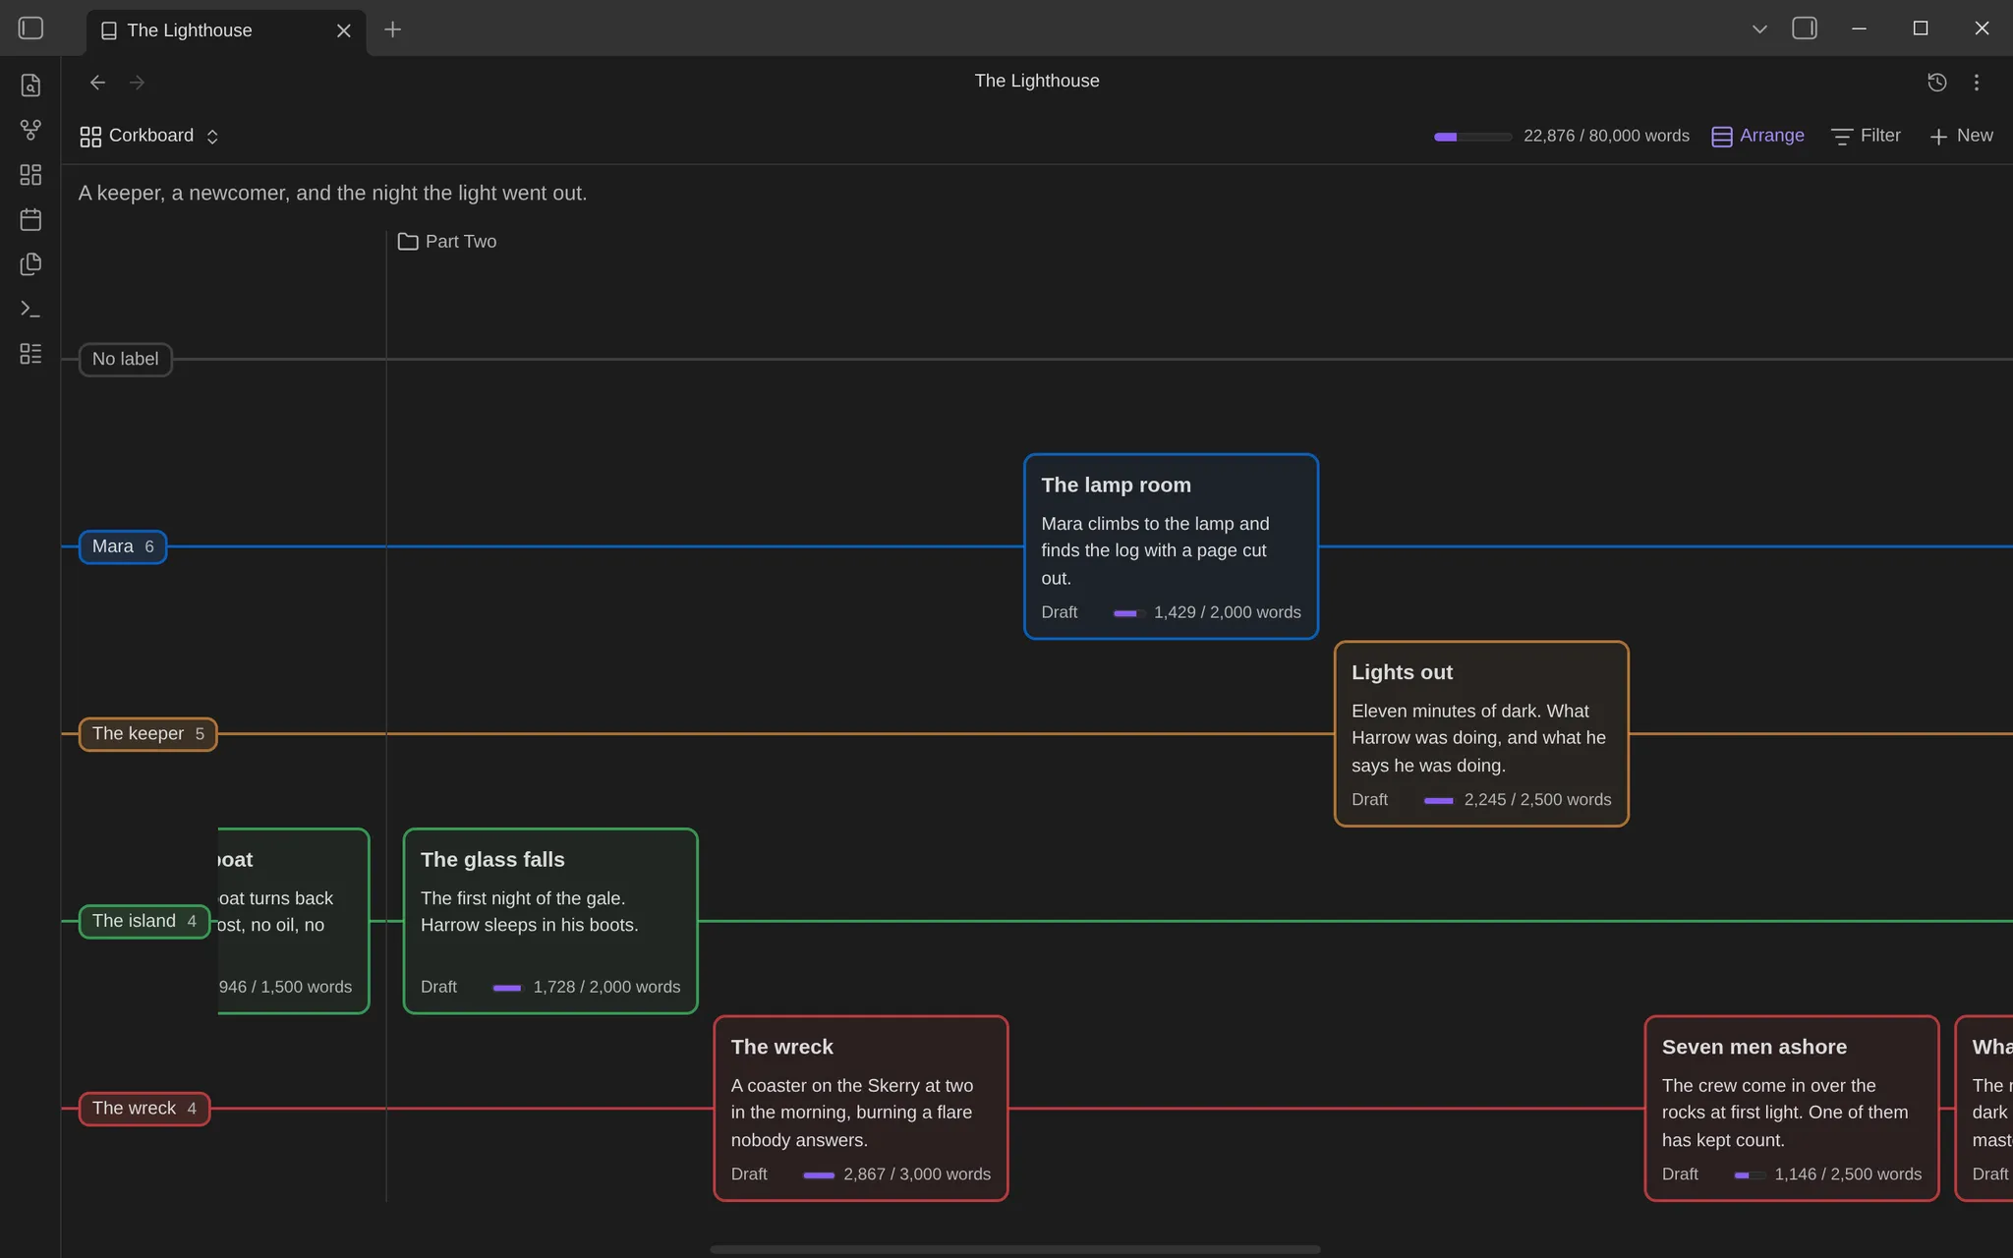Toggle the Arrange by label mode
The height and width of the screenshot is (1258, 2013).
(1757, 136)
